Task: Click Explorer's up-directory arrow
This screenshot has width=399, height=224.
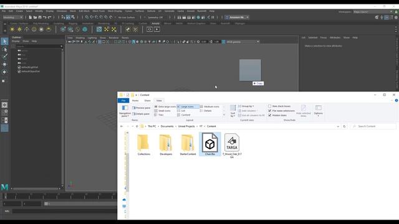Action: (137, 126)
